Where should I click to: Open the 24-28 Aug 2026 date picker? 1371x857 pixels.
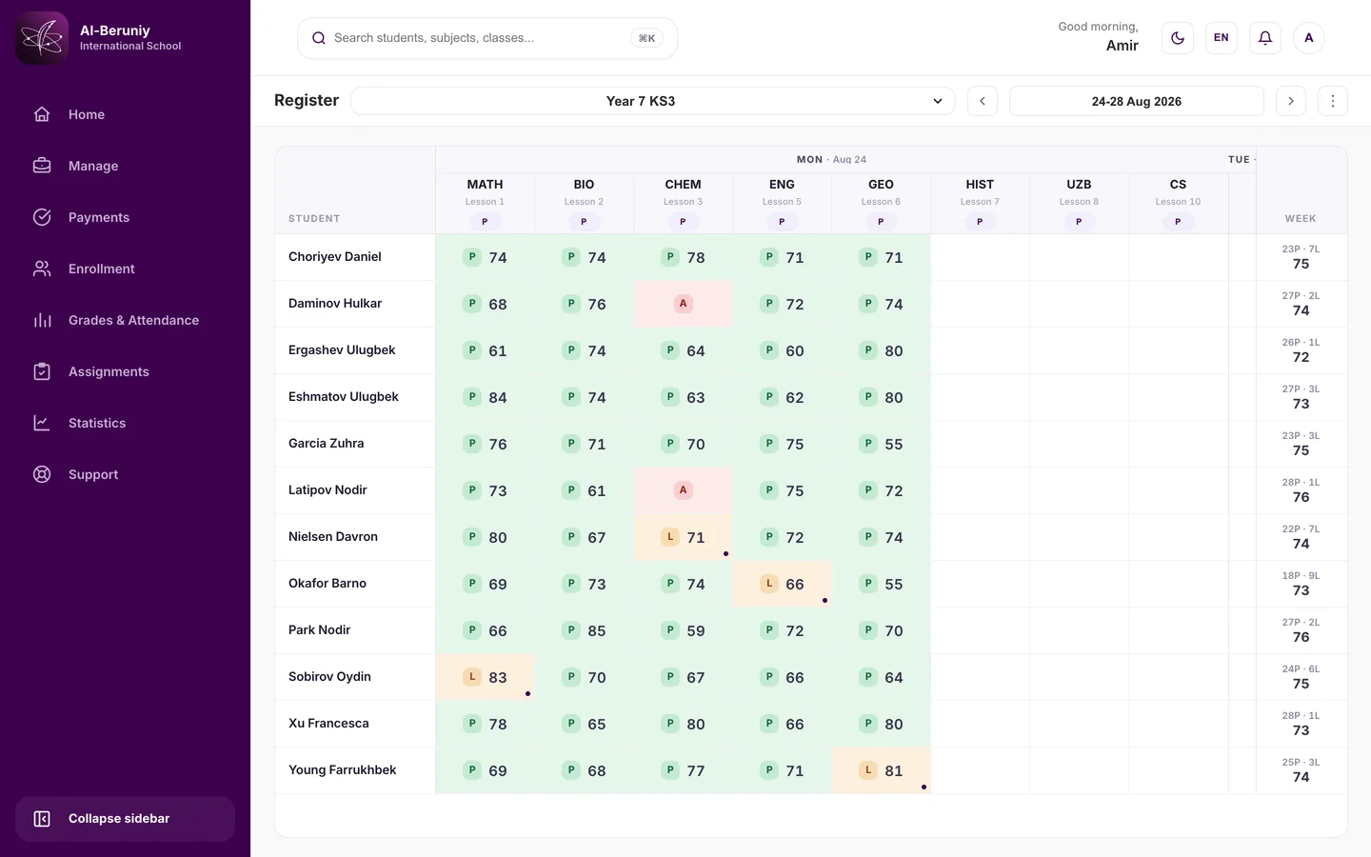coord(1137,101)
